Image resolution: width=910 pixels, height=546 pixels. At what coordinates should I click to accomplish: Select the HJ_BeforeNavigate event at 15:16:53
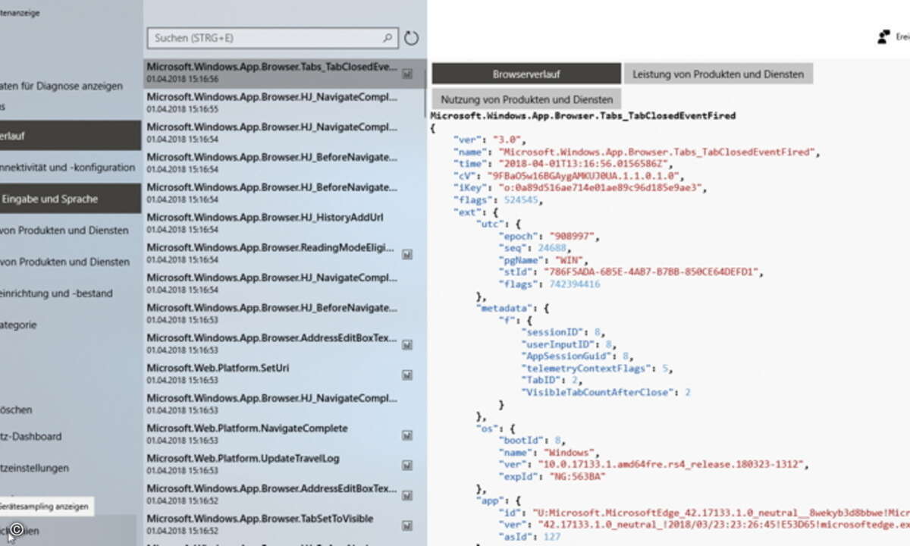pos(284,314)
